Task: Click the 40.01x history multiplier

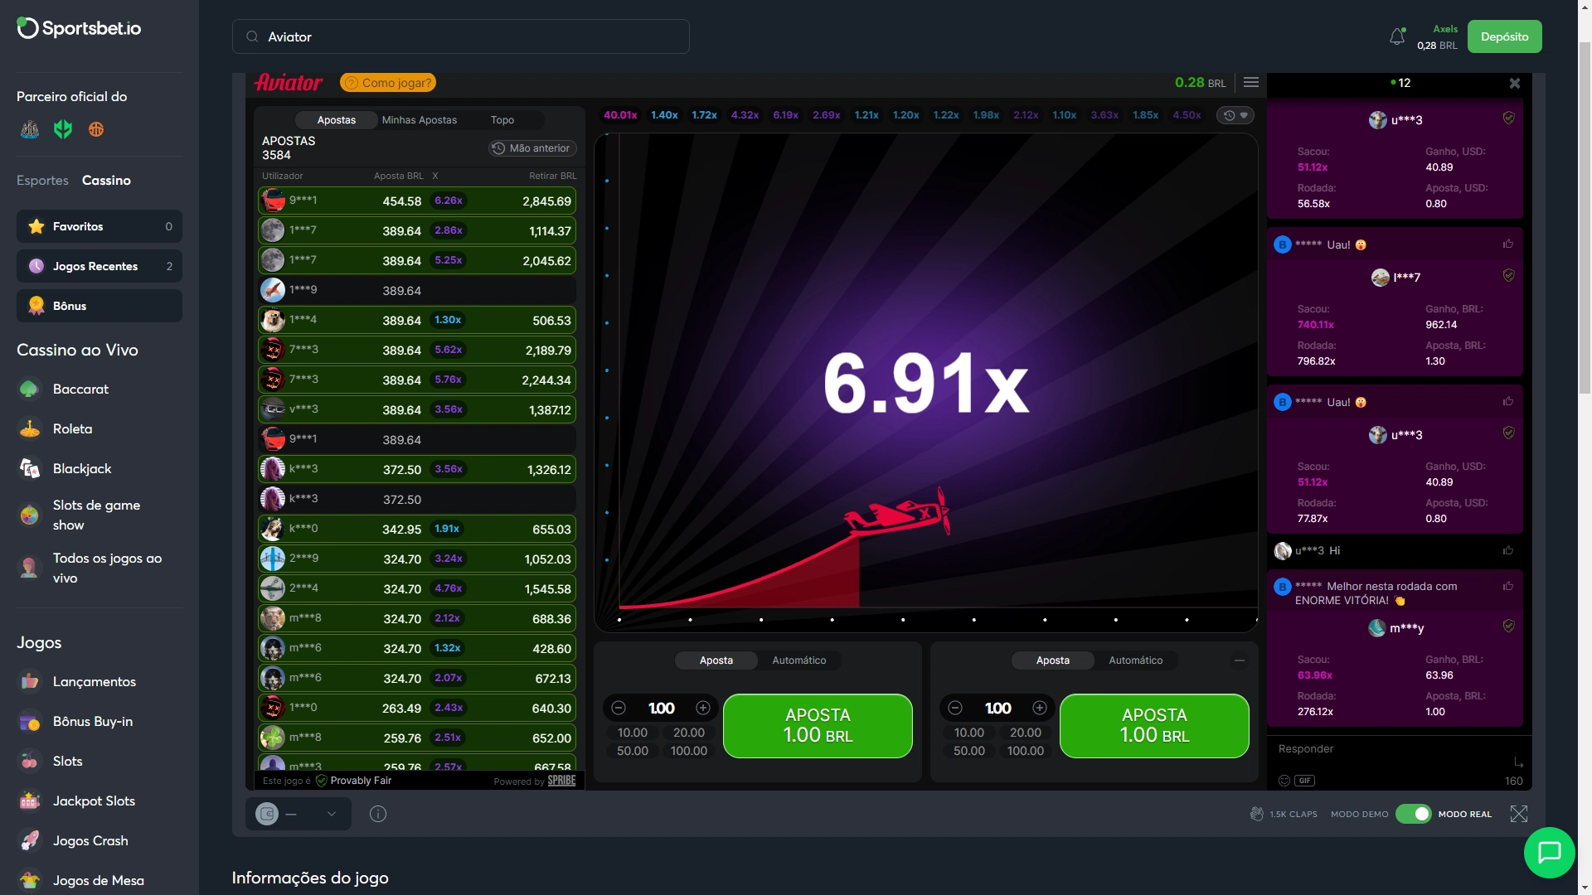Action: tap(620, 115)
